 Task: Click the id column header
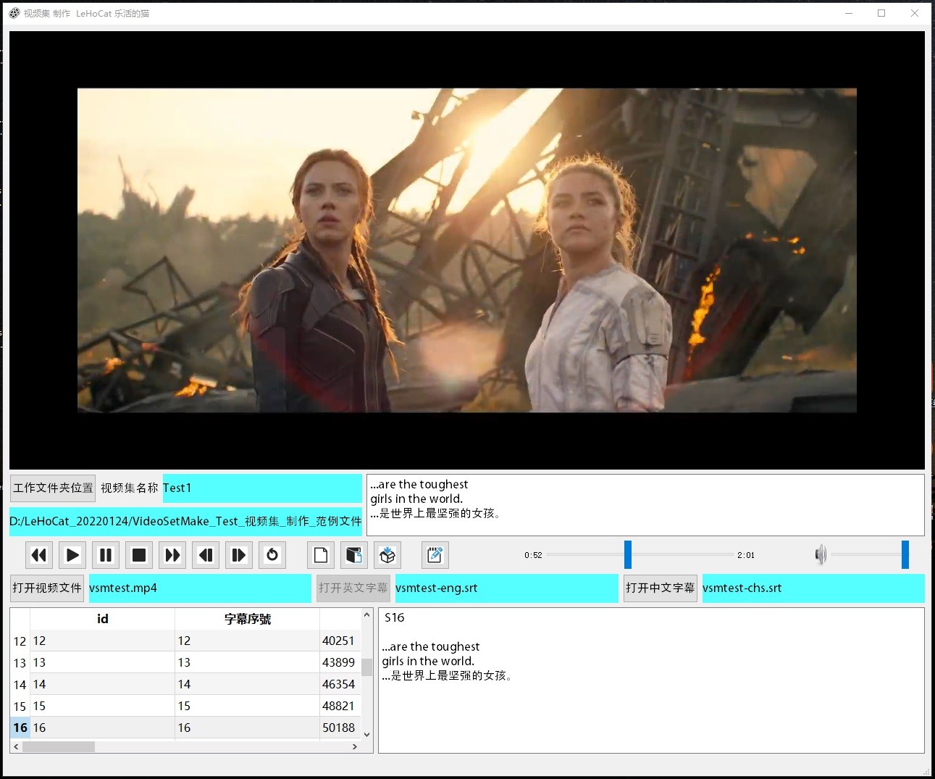pyautogui.click(x=102, y=619)
